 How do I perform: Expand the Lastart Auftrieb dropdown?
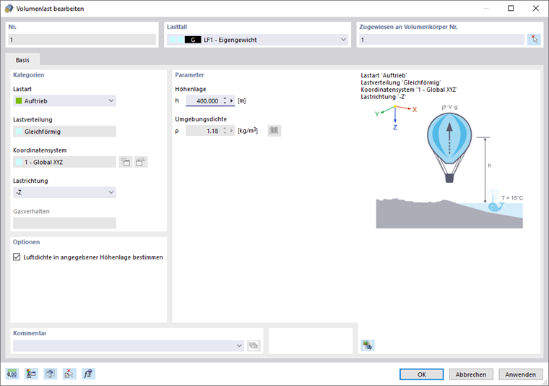coord(111,101)
